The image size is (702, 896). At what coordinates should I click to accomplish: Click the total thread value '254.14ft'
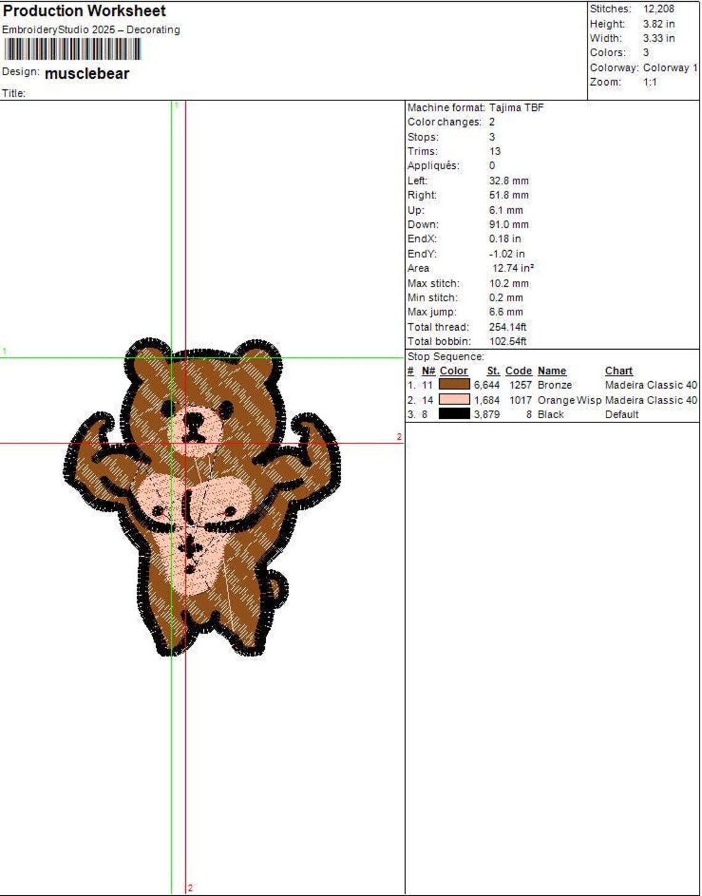tap(507, 327)
